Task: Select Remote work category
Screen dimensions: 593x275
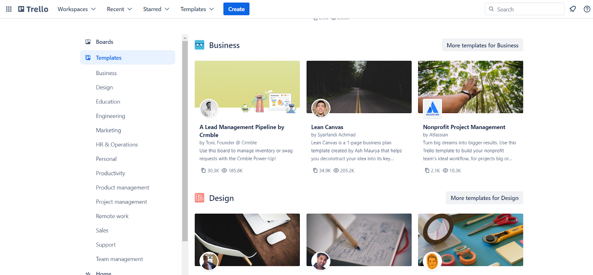Action: point(112,216)
